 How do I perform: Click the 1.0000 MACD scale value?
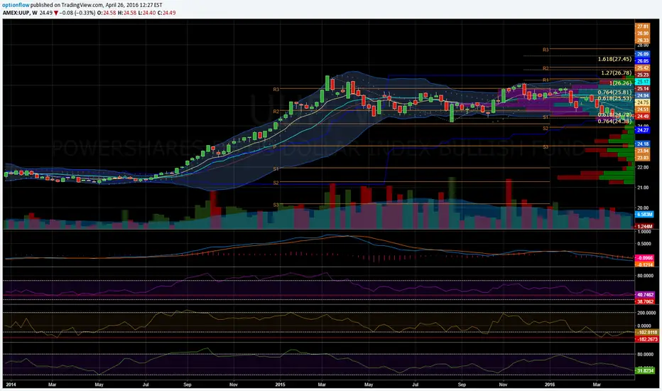(644, 232)
